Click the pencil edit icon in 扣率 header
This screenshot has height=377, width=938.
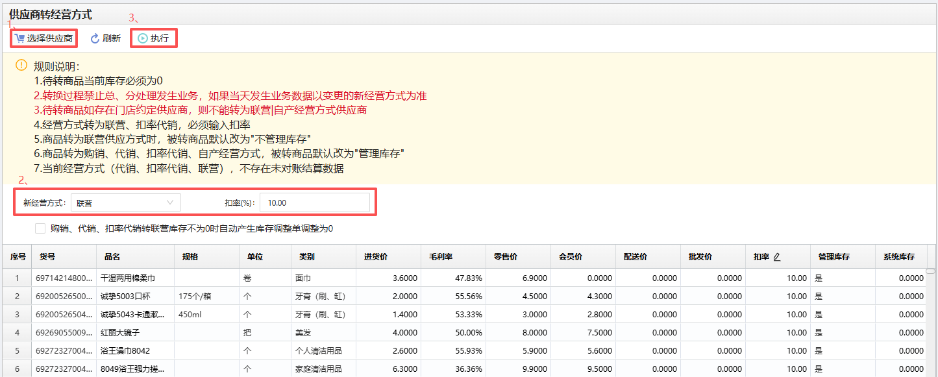click(777, 257)
